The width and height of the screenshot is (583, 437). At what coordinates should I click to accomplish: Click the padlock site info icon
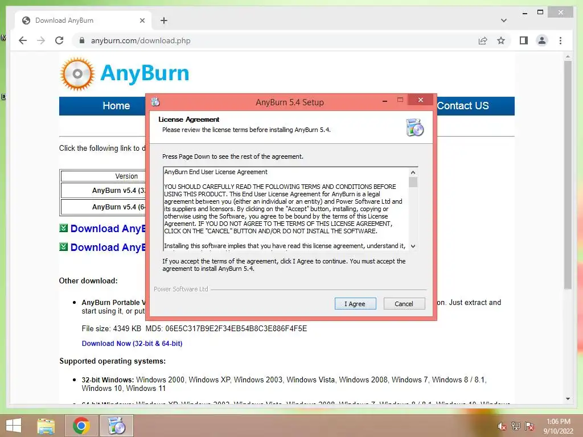(82, 40)
